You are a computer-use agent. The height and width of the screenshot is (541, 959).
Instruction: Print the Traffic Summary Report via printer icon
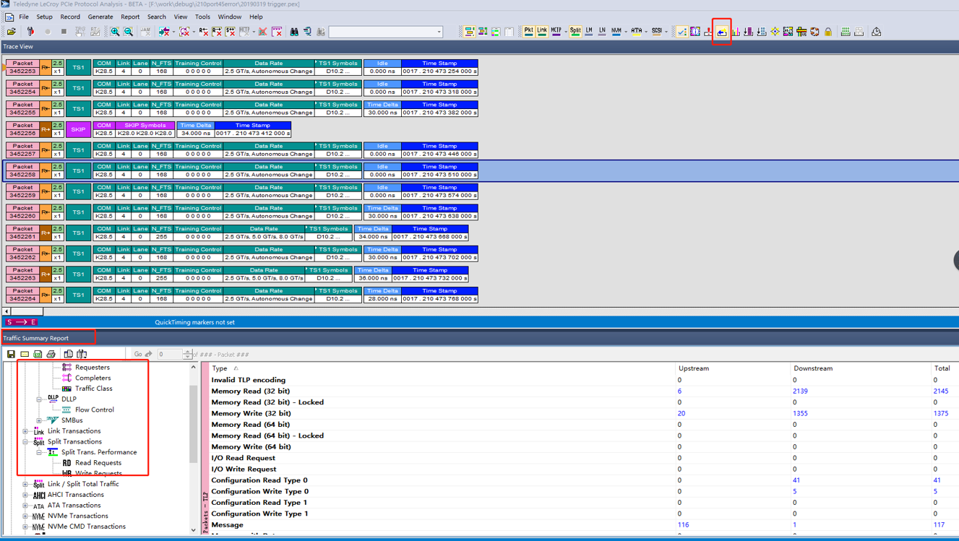click(51, 353)
